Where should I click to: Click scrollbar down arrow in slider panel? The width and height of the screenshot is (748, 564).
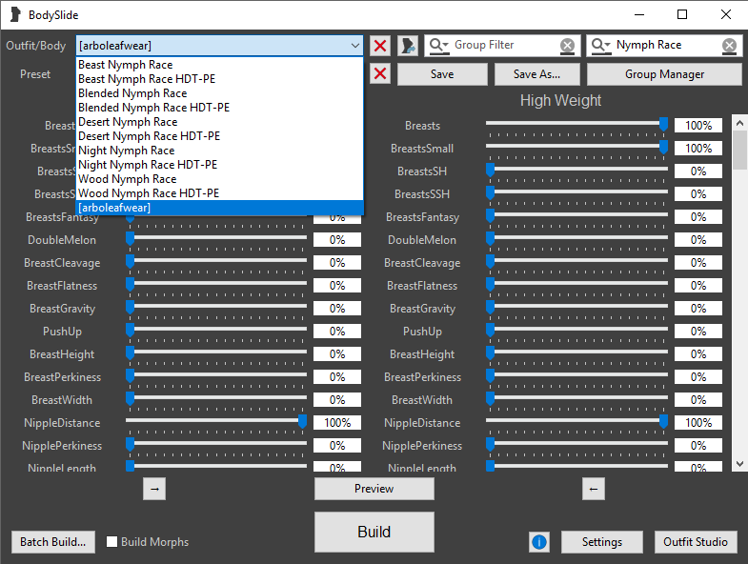[739, 463]
